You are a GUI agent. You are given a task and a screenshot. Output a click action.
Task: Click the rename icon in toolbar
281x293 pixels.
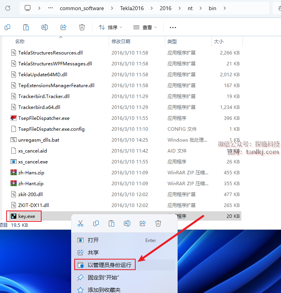45,27
